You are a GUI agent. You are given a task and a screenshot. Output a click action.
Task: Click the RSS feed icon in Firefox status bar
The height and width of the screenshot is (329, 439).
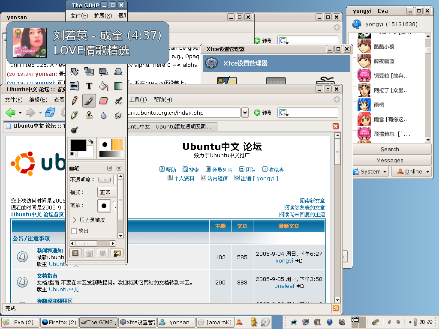pyautogui.click(x=336, y=308)
